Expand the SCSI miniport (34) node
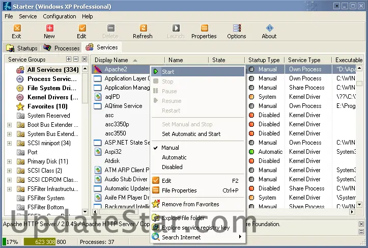The width and height of the screenshot is (368, 248). pyautogui.click(x=9, y=143)
